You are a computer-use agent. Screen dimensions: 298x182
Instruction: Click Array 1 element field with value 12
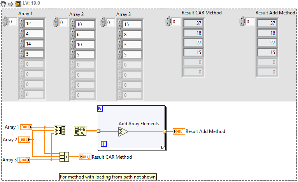click(x=34, y=24)
